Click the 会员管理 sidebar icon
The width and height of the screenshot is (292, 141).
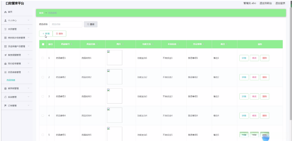tap(5, 29)
